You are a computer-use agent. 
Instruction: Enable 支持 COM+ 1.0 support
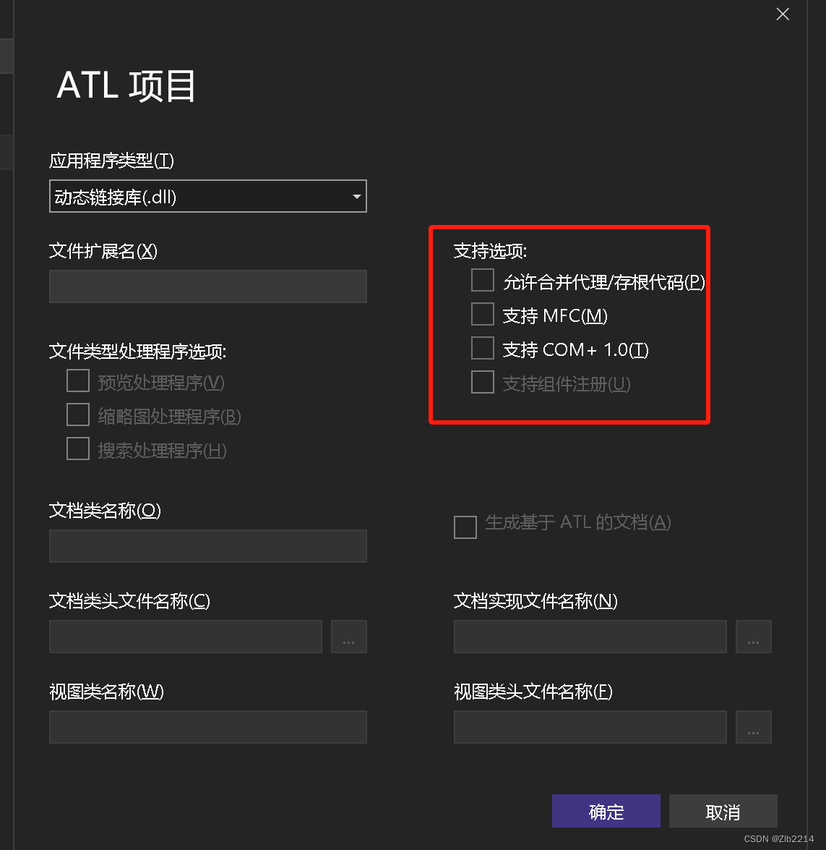click(x=482, y=348)
